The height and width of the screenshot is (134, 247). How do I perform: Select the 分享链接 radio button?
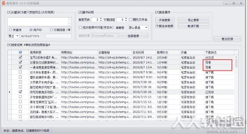click(x=51, y=30)
